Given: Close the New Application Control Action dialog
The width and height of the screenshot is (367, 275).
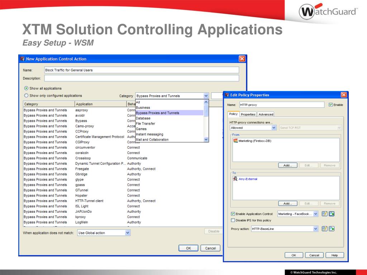Looking at the screenshot, I should point(242,59).
